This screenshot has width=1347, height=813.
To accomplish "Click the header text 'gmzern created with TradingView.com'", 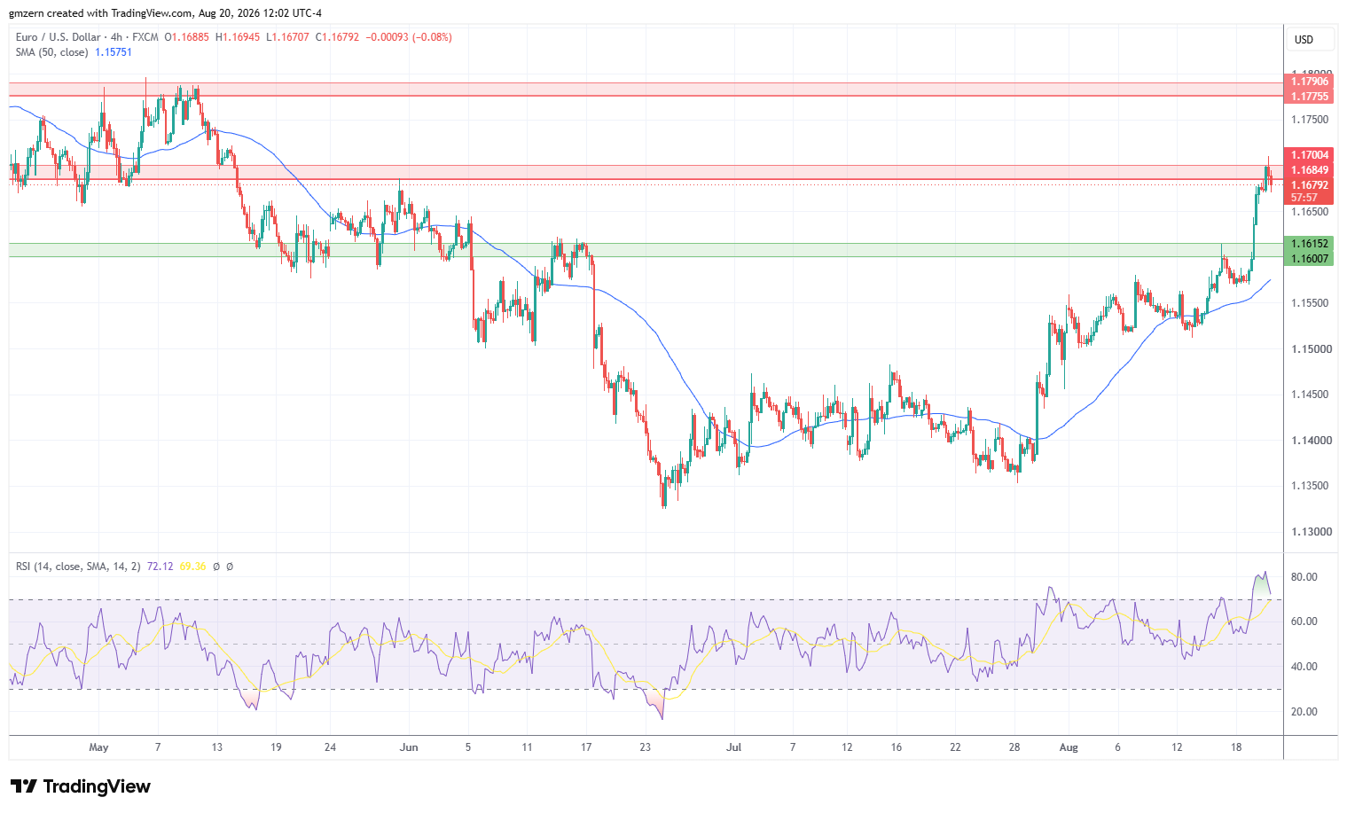I will tap(102, 13).
